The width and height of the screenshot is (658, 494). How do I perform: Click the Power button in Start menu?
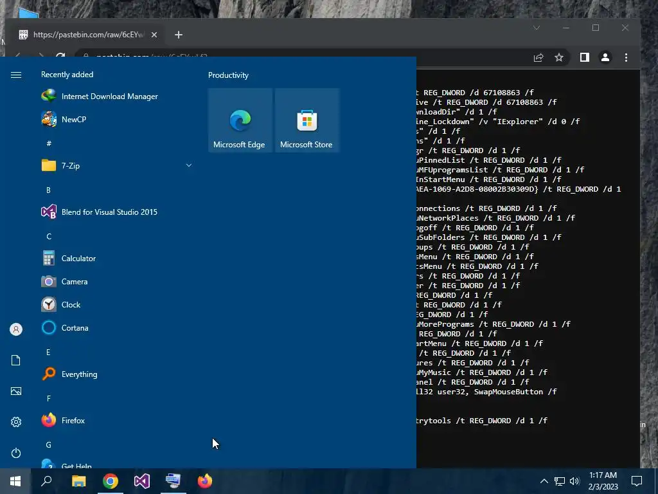(x=16, y=453)
